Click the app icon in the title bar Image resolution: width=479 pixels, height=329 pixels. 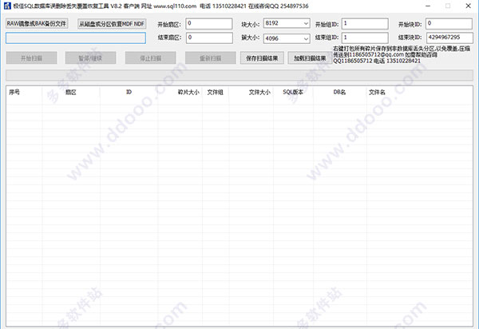pos(7,6)
